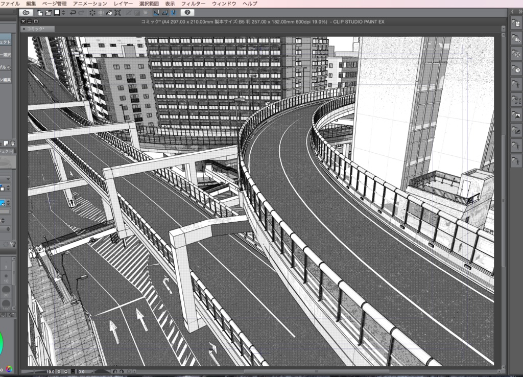The width and height of the screenshot is (523, 377).
Task: Open material folder with pen brush icon
Action: (x=516, y=131)
